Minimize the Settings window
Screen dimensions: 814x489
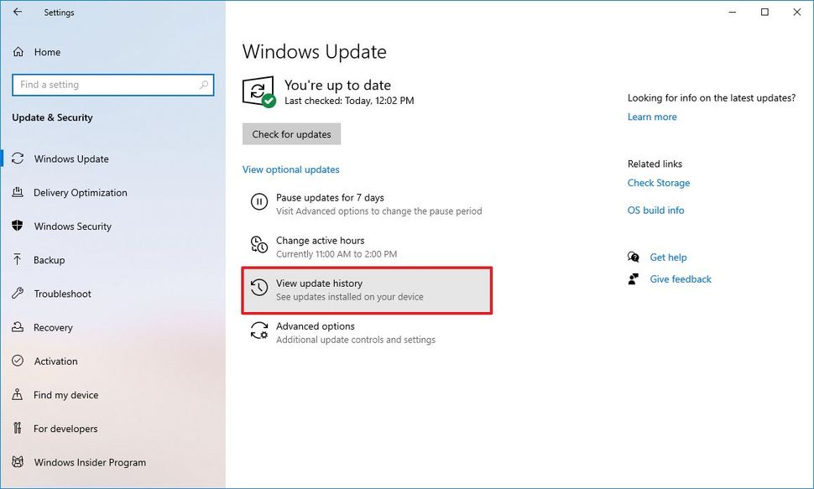click(x=733, y=12)
